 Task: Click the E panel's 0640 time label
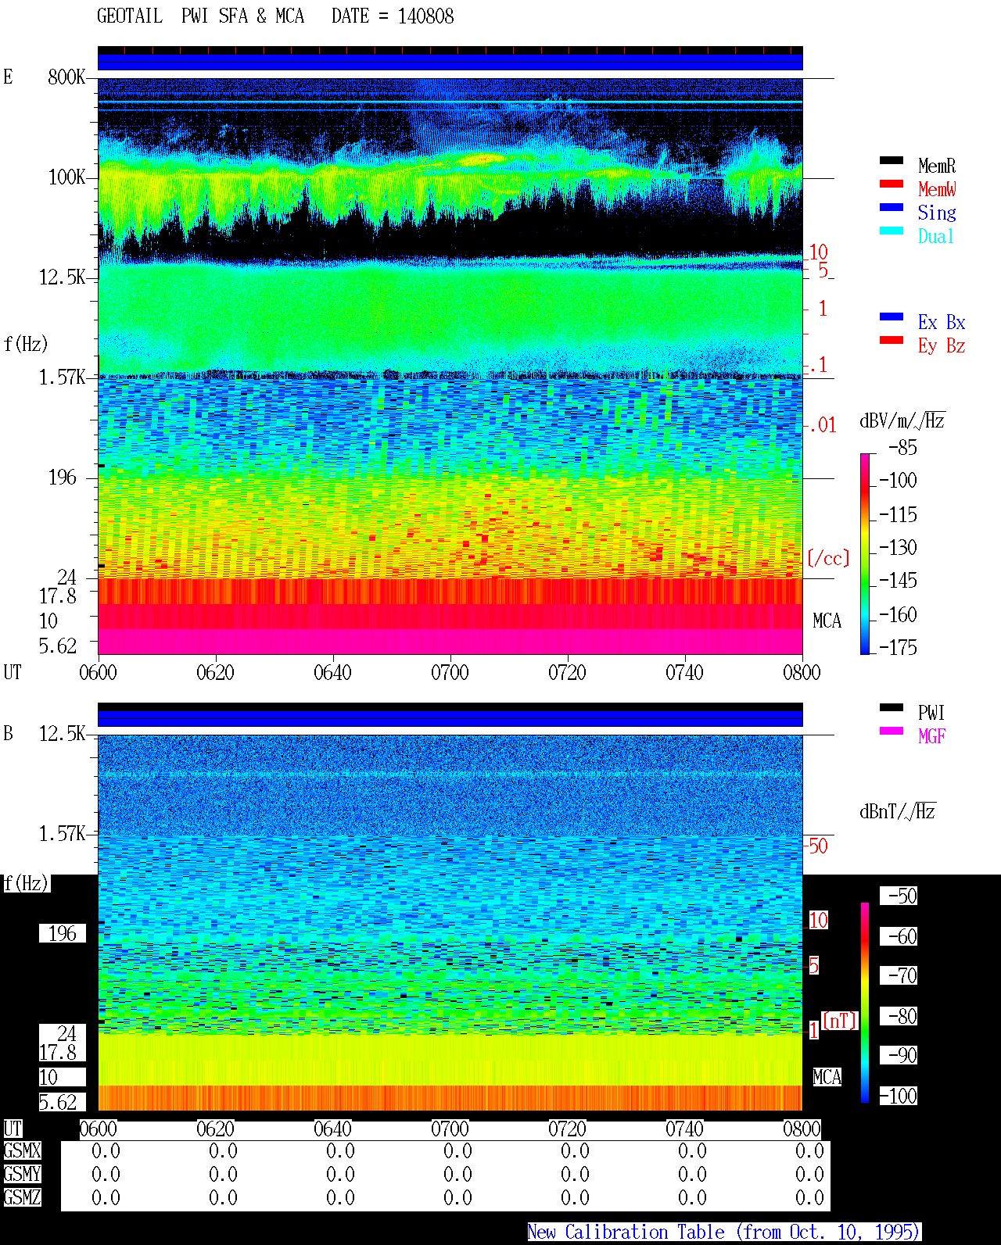(x=332, y=673)
